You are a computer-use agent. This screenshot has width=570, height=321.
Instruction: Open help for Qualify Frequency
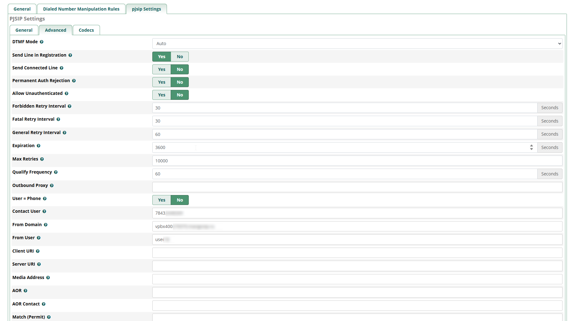[56, 172]
